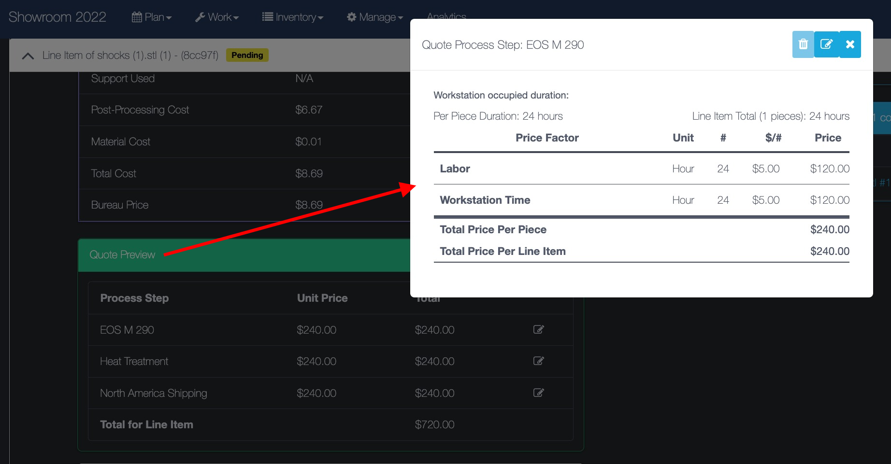Viewport: 891px width, 464px height.
Task: Click the Quote Preview header
Action: click(x=122, y=255)
